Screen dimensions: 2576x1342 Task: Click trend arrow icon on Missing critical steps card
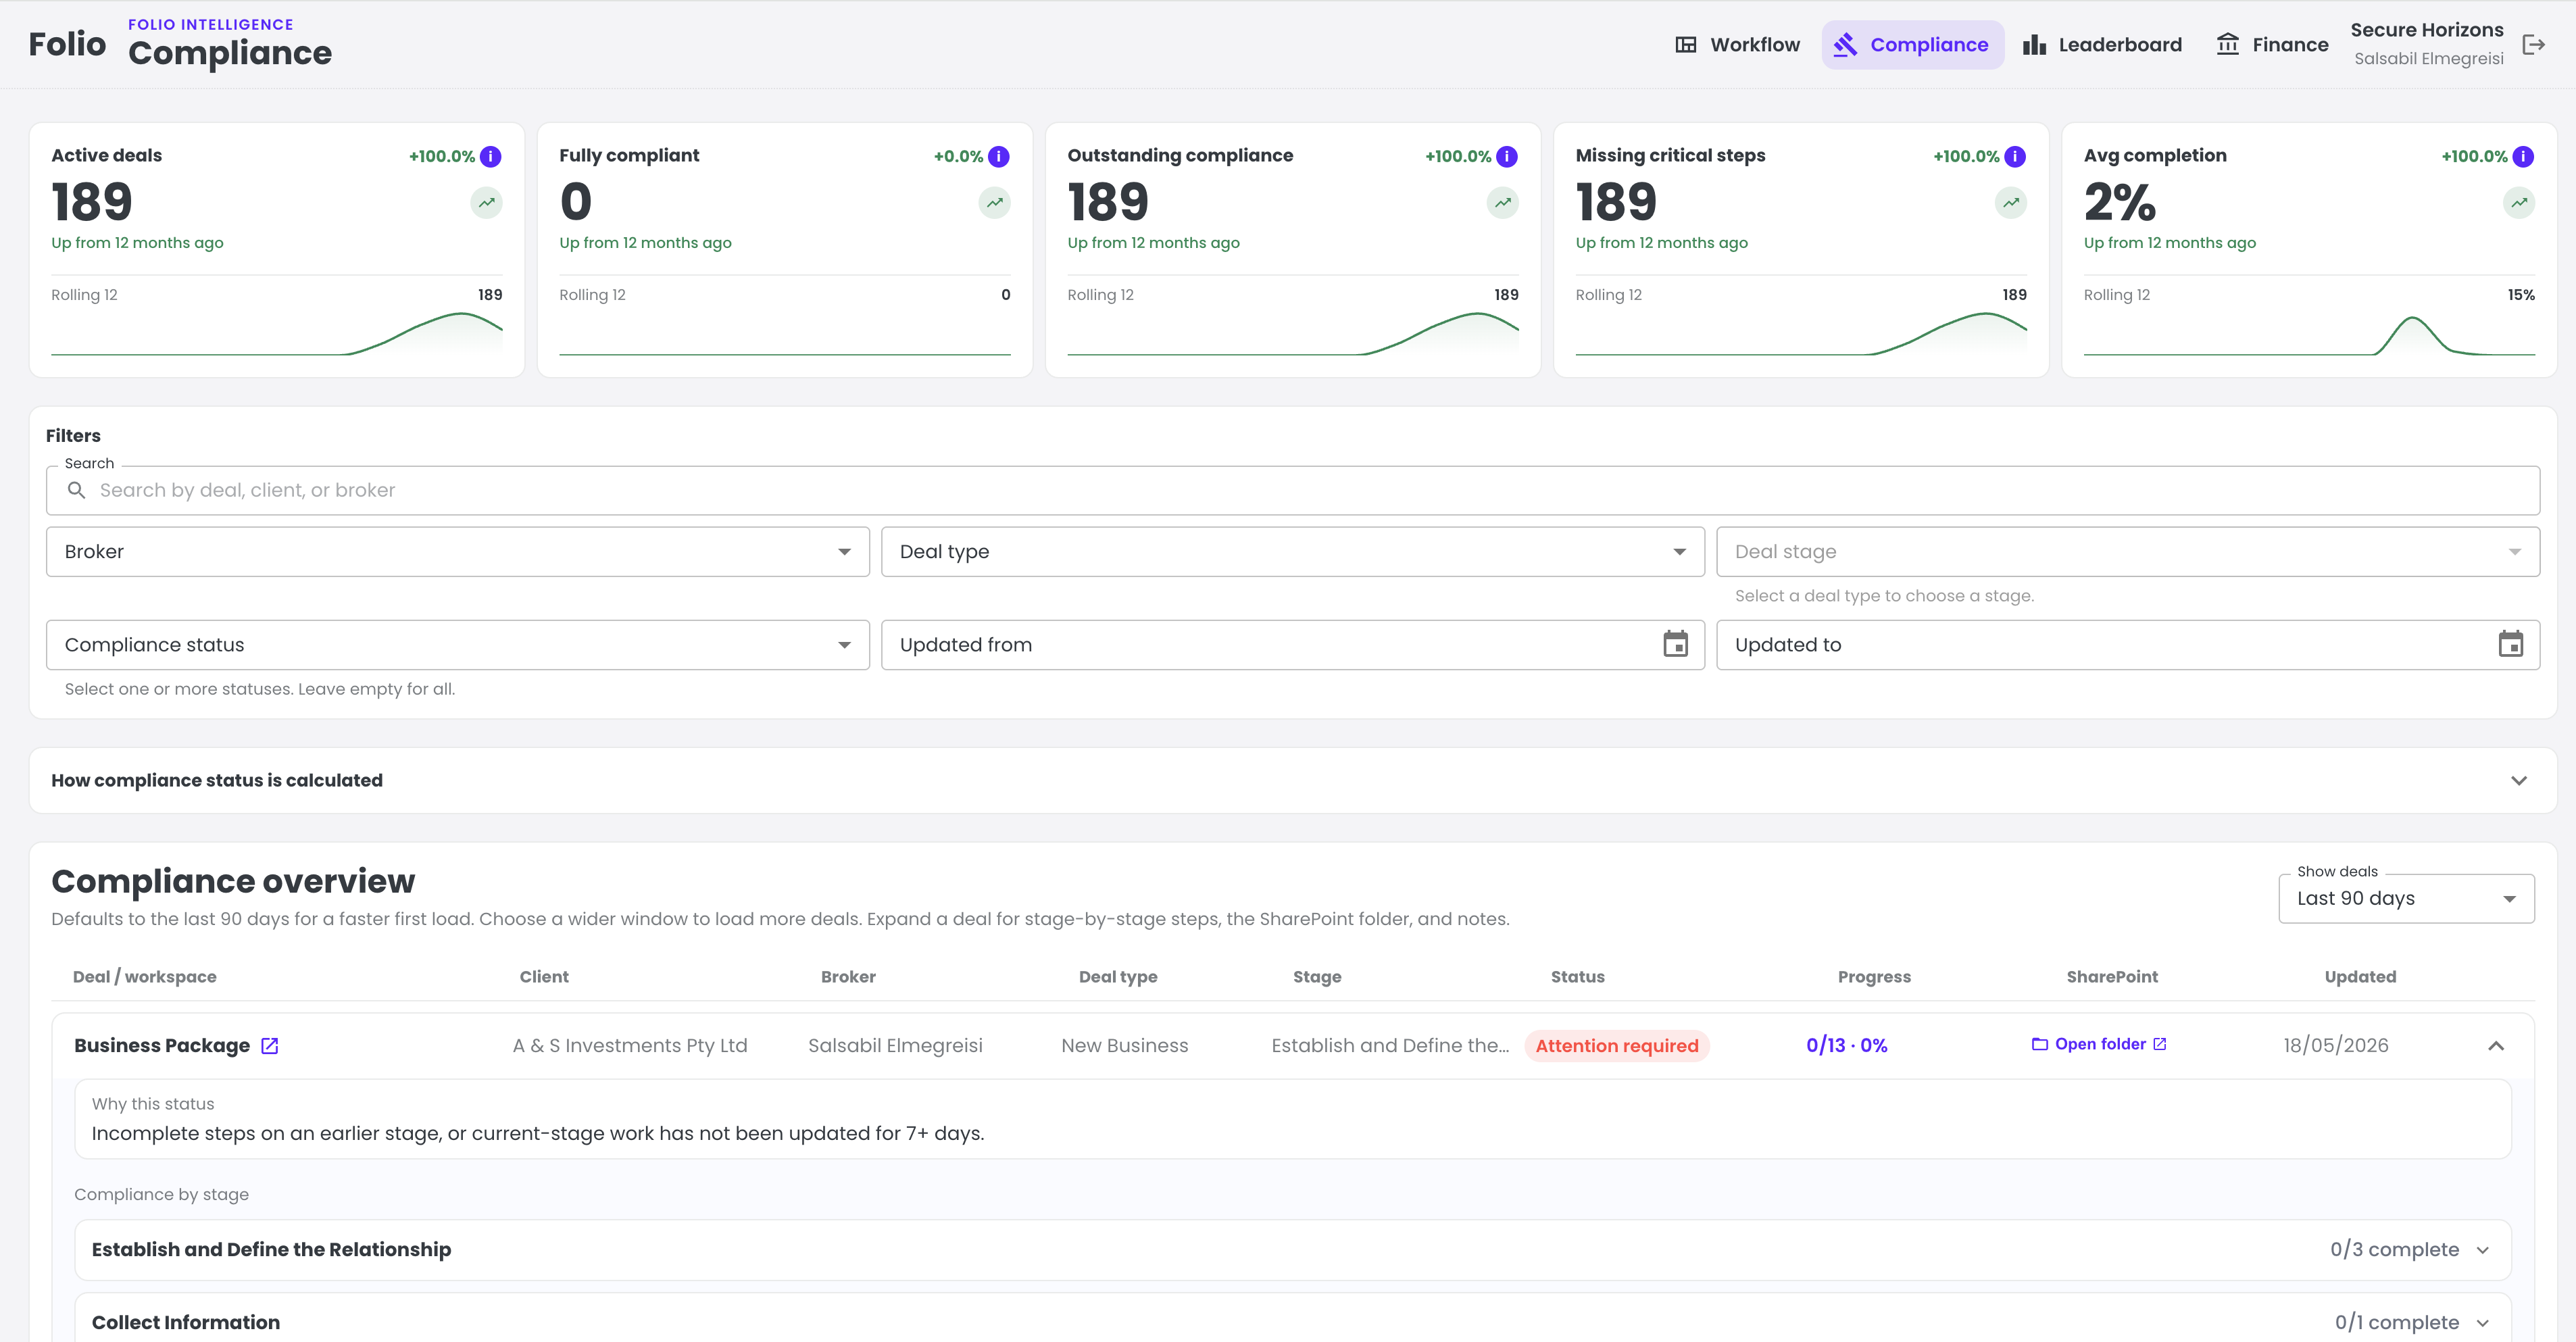tap(2011, 203)
